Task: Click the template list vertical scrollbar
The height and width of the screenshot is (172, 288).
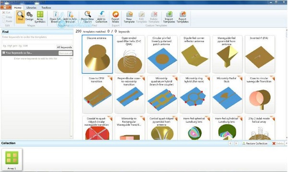Action: click(287, 84)
